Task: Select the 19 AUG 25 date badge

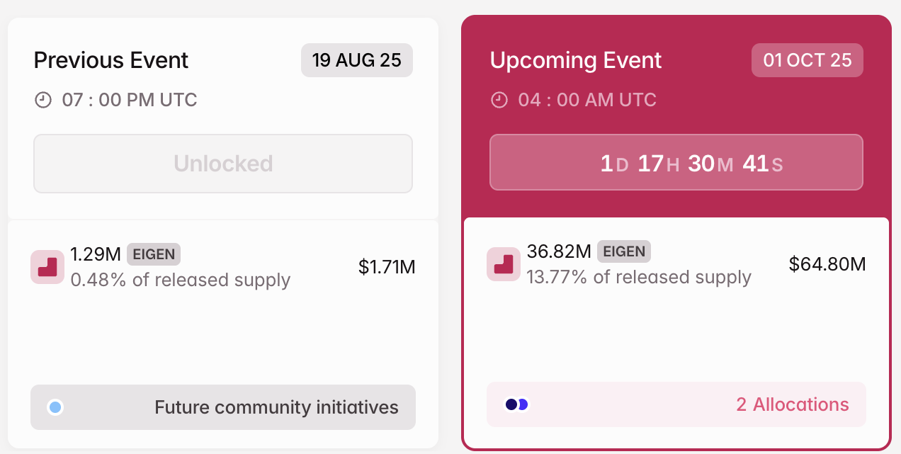Action: [x=356, y=60]
